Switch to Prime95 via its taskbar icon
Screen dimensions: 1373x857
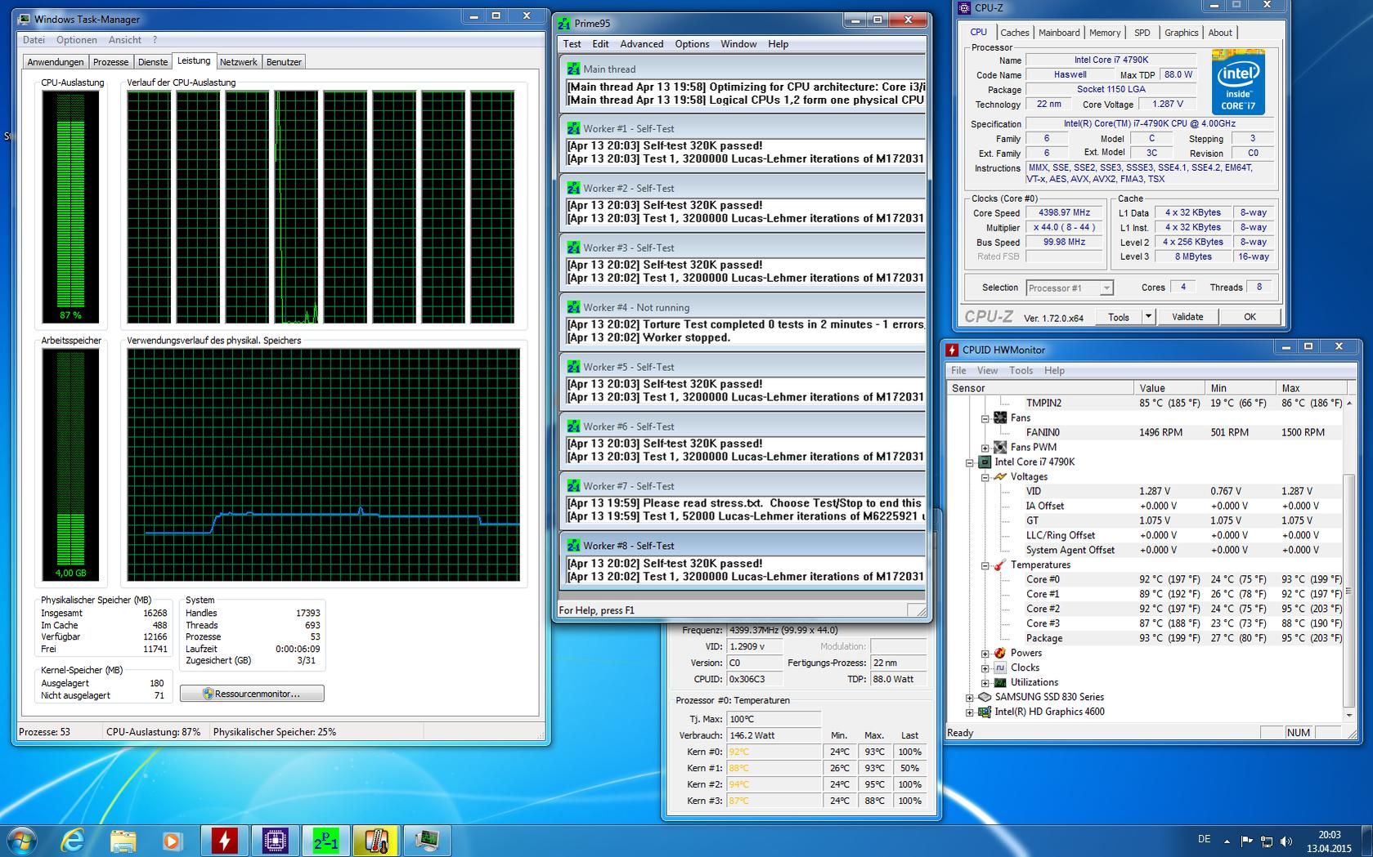[x=325, y=841]
